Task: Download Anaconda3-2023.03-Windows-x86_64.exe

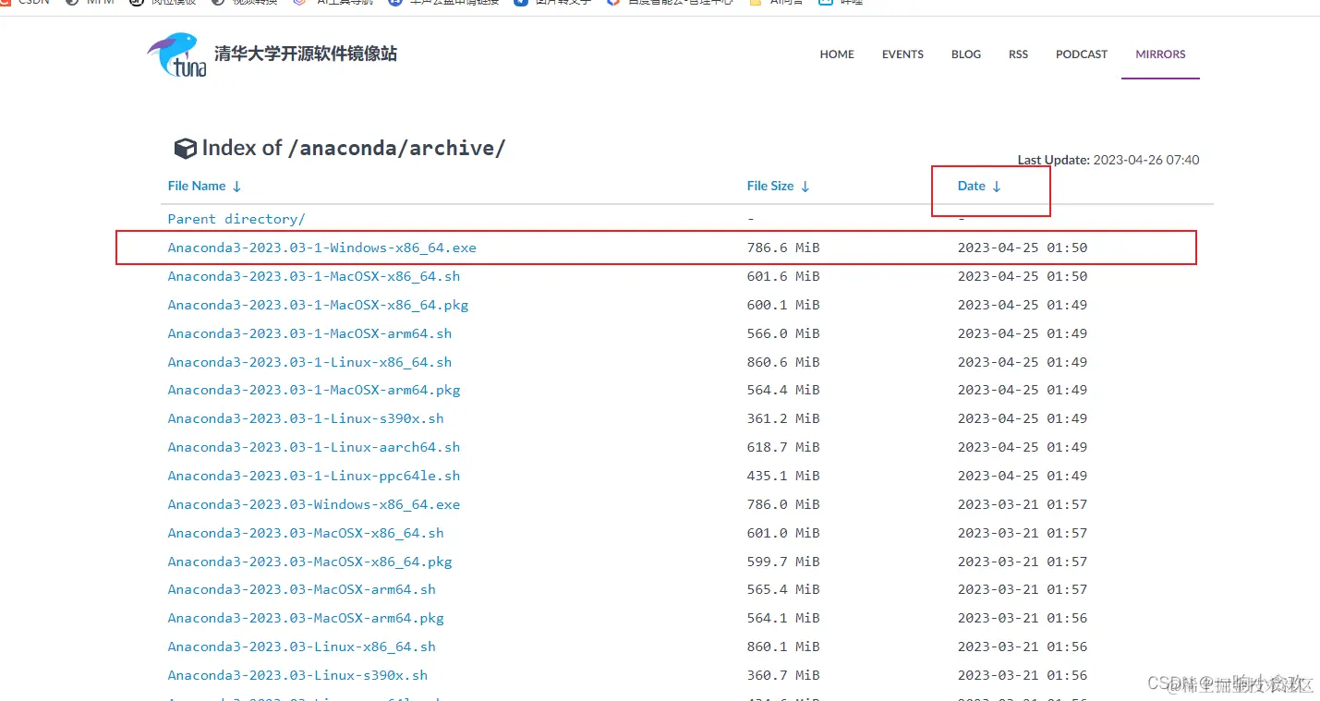Action: click(x=313, y=504)
